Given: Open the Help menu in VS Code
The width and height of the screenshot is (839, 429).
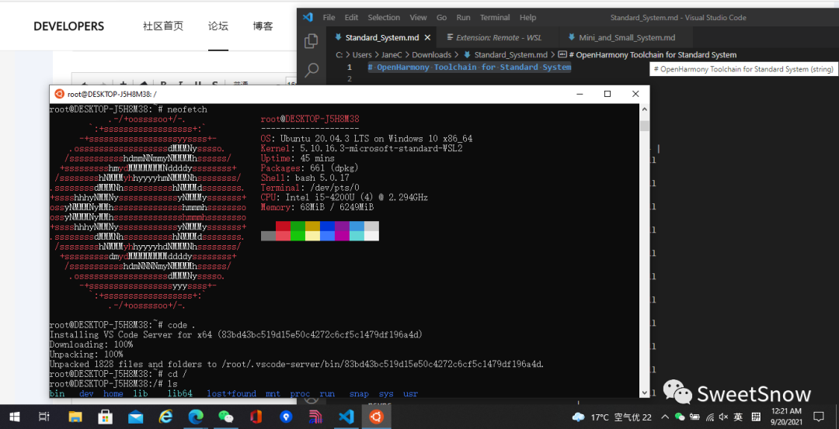Looking at the screenshot, I should (527, 17).
